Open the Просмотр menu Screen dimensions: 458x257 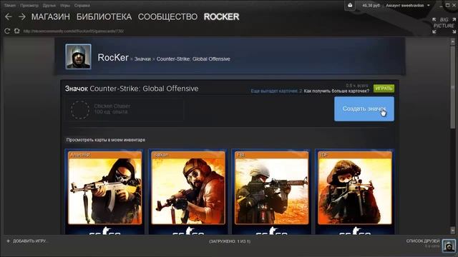point(29,5)
